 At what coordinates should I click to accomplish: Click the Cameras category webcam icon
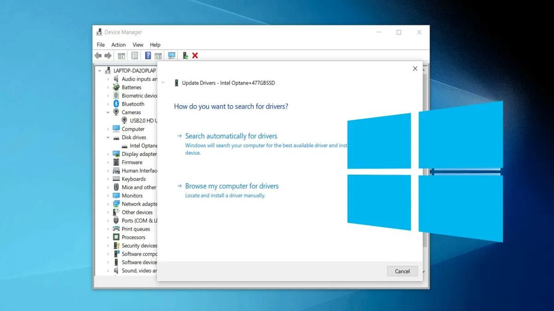coord(116,112)
